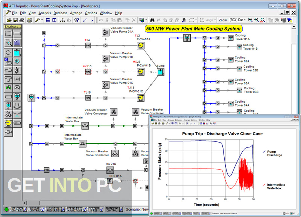Select the Sump reservoir junction
The height and width of the screenshot is (217, 301).
click(161, 72)
